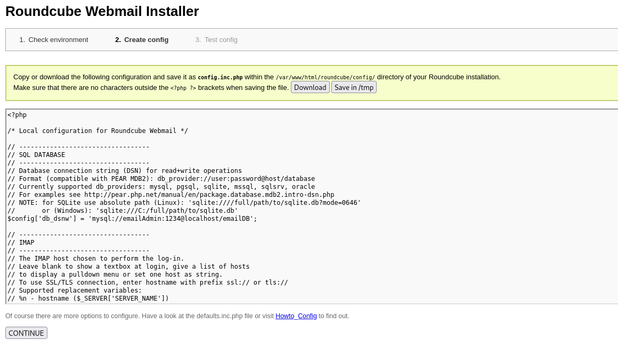Viewport: 618px width, 340px height.
Task: Click the 'to display a pulldown menu' line
Action: pyautogui.click(x=115, y=274)
